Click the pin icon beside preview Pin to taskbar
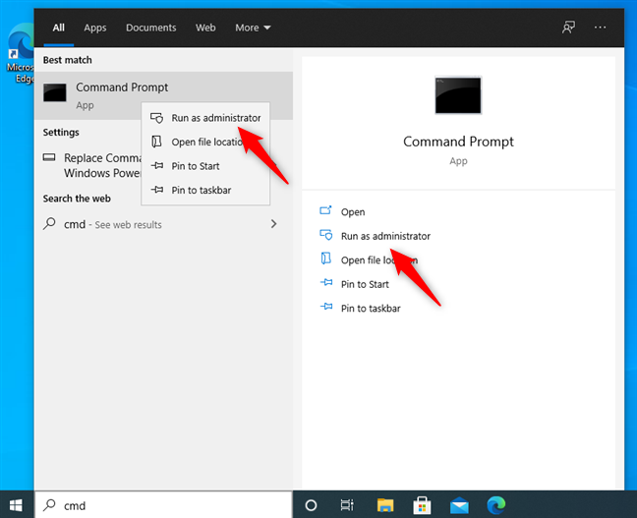637x518 pixels. pyautogui.click(x=326, y=307)
